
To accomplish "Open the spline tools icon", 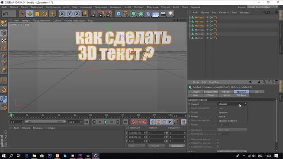I will [126, 14].
